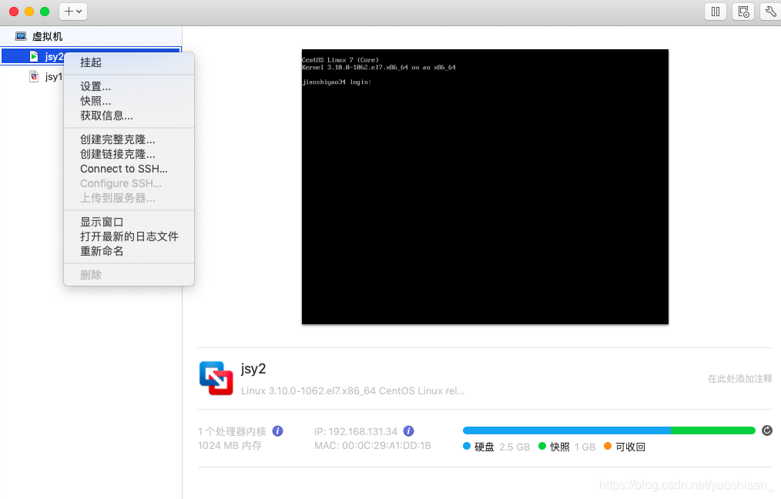Click the VMware Fusion logo beside jsy2
This screenshot has height=499, width=781.
pyautogui.click(x=216, y=378)
